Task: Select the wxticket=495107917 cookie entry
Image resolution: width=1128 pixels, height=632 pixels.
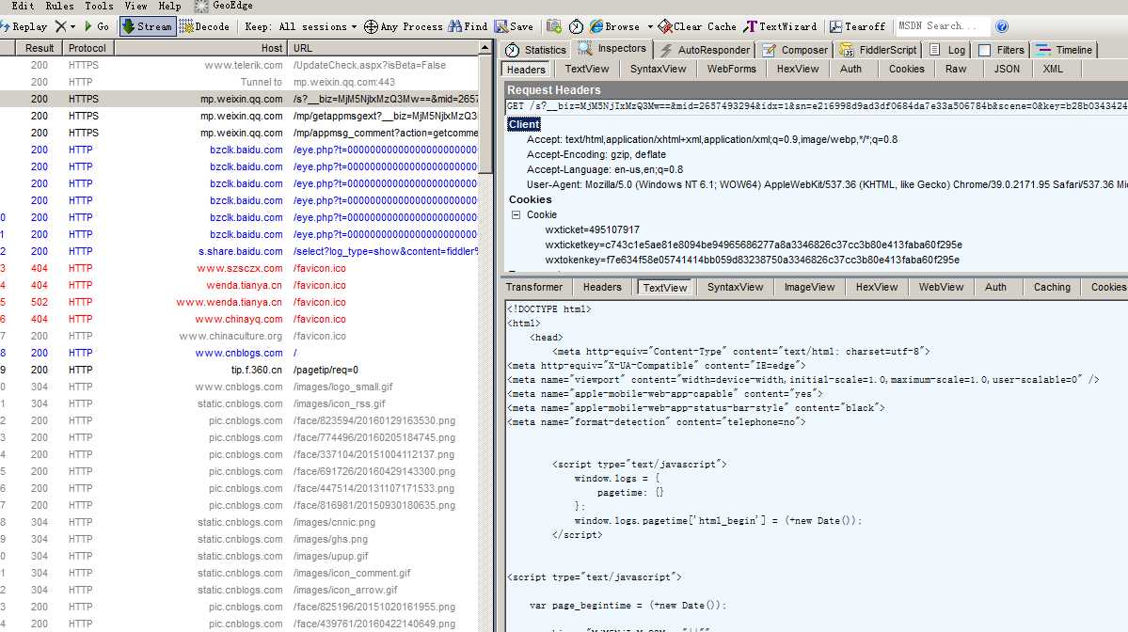Action: click(592, 230)
